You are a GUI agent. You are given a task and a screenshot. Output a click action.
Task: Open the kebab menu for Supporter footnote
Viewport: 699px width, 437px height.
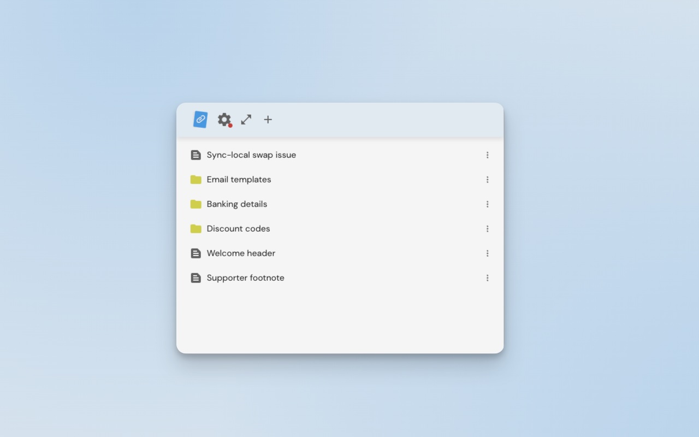click(487, 277)
